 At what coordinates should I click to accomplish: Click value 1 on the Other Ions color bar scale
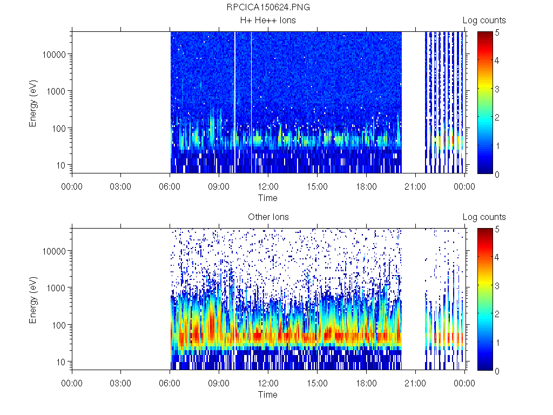point(497,342)
